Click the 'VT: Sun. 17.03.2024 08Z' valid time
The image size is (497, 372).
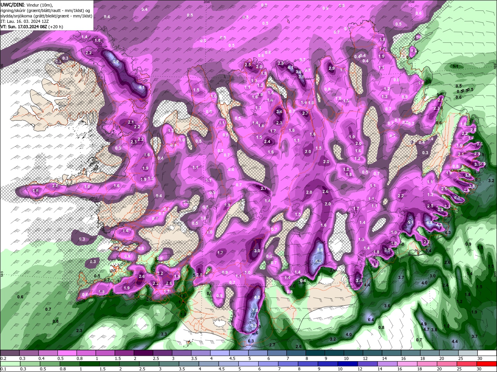[x=24, y=27]
